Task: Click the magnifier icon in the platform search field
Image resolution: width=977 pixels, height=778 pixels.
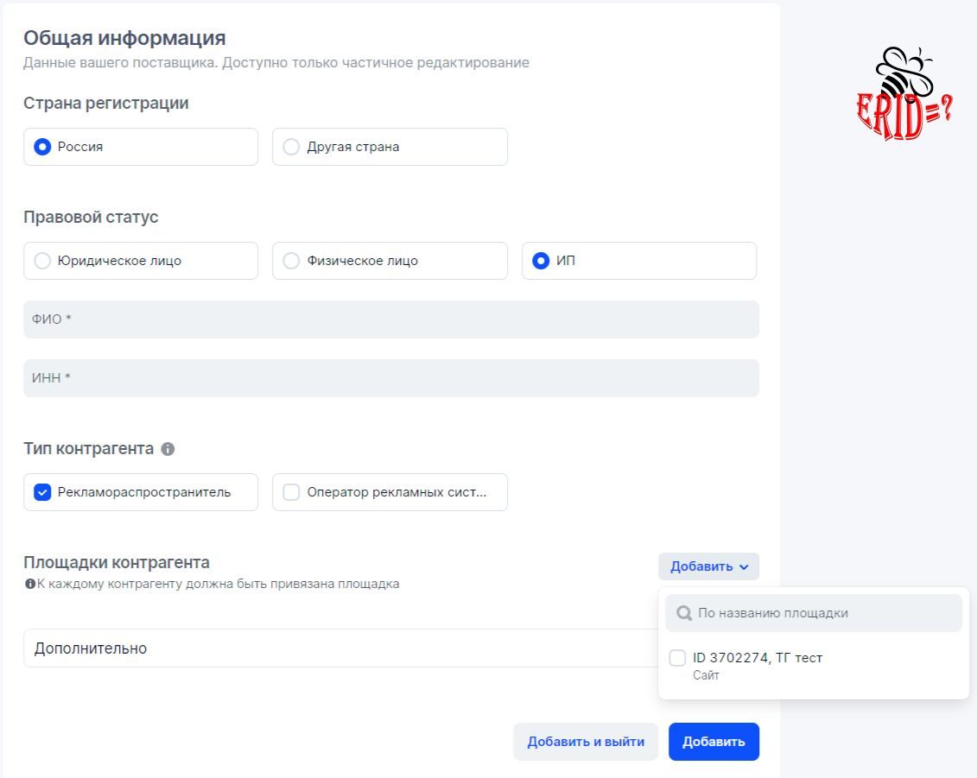Action: [683, 612]
